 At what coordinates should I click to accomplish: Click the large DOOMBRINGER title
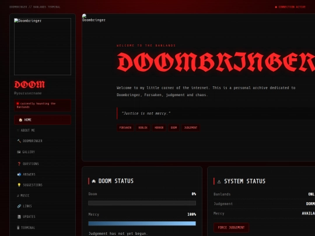click(216, 62)
